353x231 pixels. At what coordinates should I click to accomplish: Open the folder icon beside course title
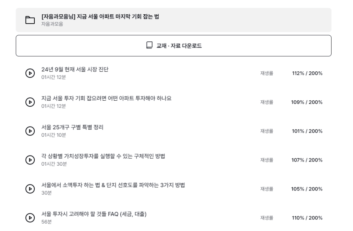point(30,20)
